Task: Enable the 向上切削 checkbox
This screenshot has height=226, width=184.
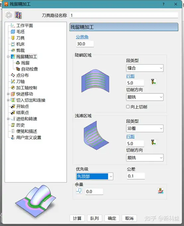Action: coord(128,107)
